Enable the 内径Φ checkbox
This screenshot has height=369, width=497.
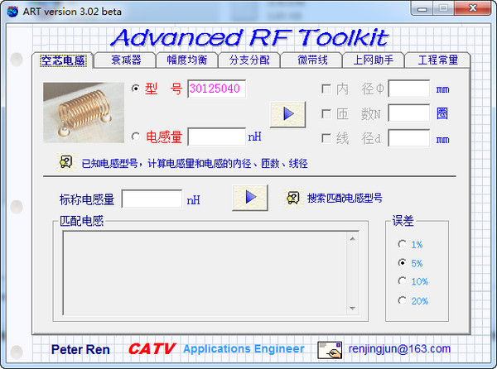pyautogui.click(x=326, y=89)
